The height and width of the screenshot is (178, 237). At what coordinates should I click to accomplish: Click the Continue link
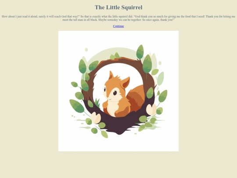click(118, 26)
